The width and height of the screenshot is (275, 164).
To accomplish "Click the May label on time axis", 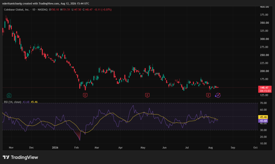I will tap(143, 148).
